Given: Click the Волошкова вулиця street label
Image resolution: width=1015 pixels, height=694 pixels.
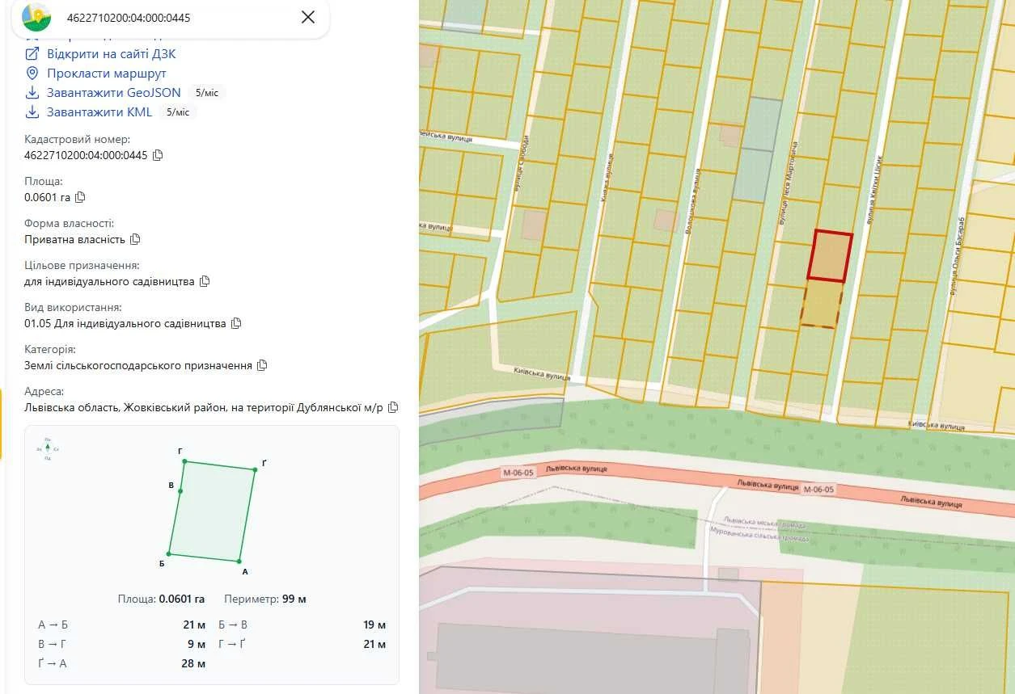Looking at the screenshot, I should point(693,200).
